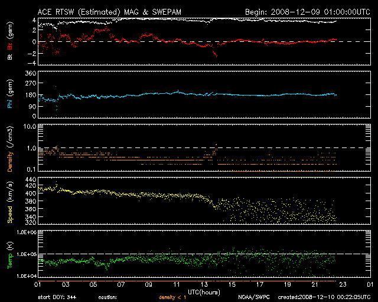378x302 pixels.
Task: Click the '21' hour tick label
Action: click(x=315, y=285)
